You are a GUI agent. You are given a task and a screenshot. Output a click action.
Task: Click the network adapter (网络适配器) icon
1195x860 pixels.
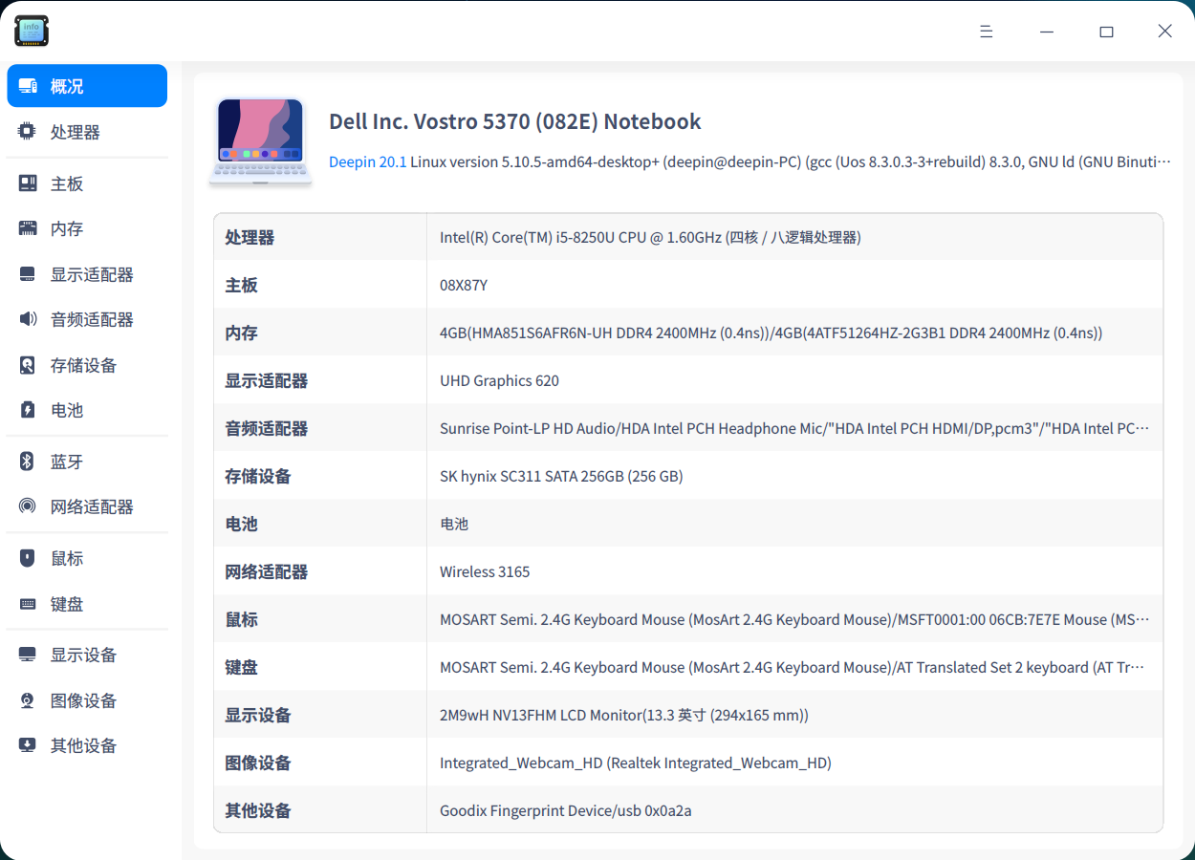coord(28,506)
